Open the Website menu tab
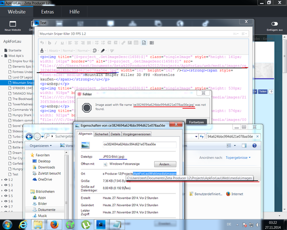This screenshot has height=230, width=287. 17,12
